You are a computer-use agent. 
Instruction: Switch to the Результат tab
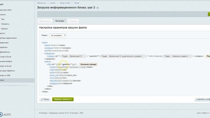pos(73,21)
